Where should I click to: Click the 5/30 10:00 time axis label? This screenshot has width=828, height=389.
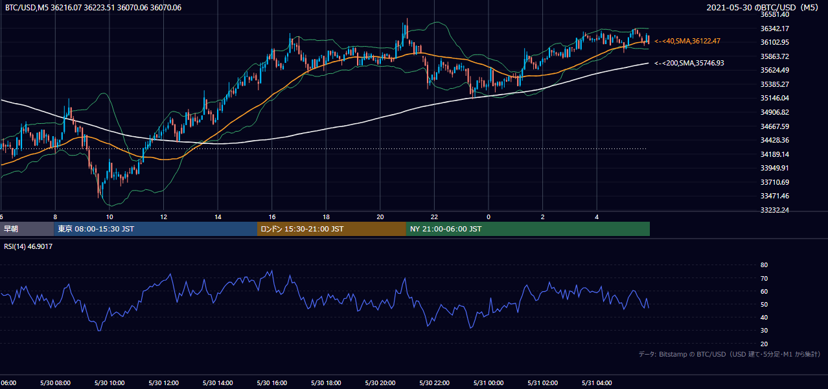(109, 383)
